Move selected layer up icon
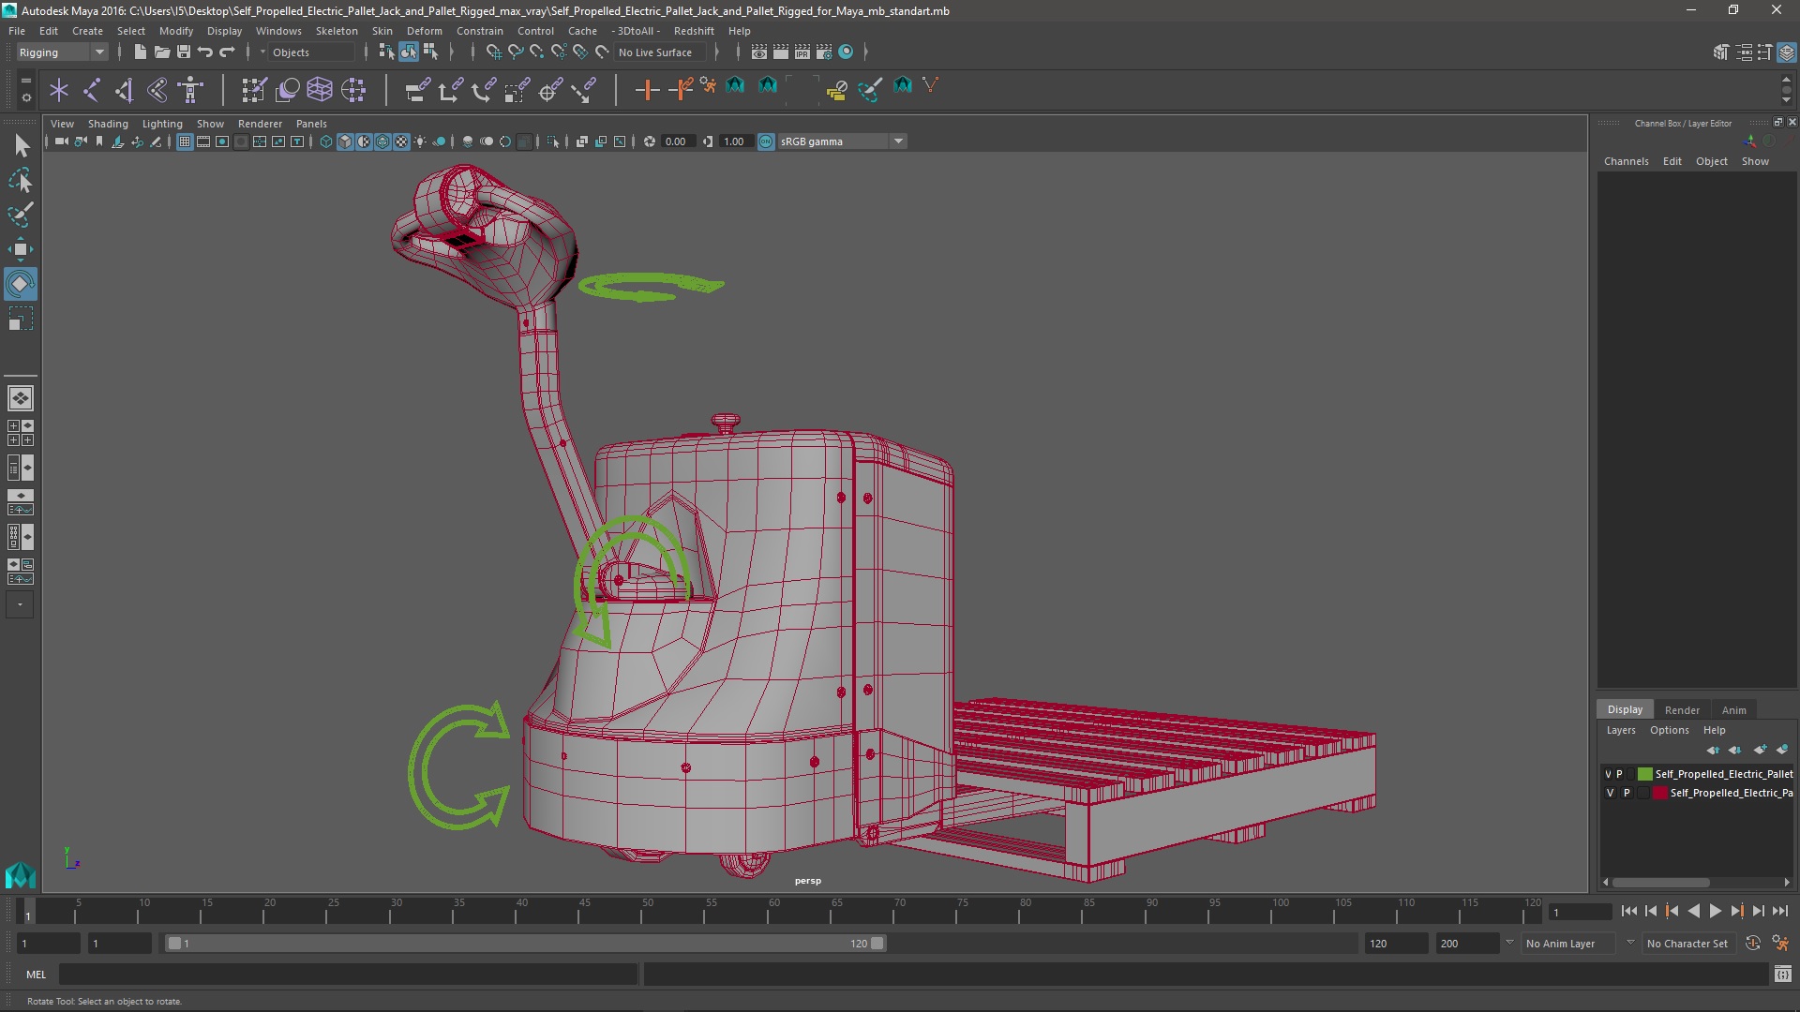This screenshot has width=1800, height=1012. tap(1713, 750)
